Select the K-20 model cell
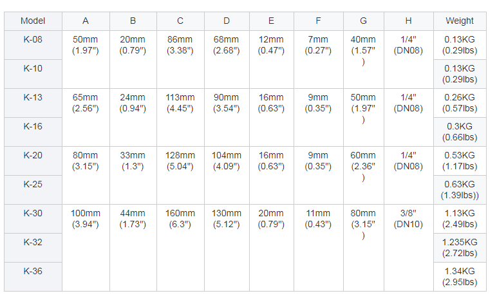497x298 pixels. pos(33,155)
